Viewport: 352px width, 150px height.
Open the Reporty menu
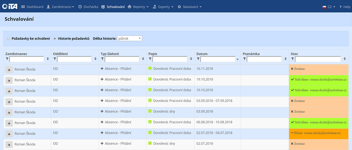click(138, 7)
